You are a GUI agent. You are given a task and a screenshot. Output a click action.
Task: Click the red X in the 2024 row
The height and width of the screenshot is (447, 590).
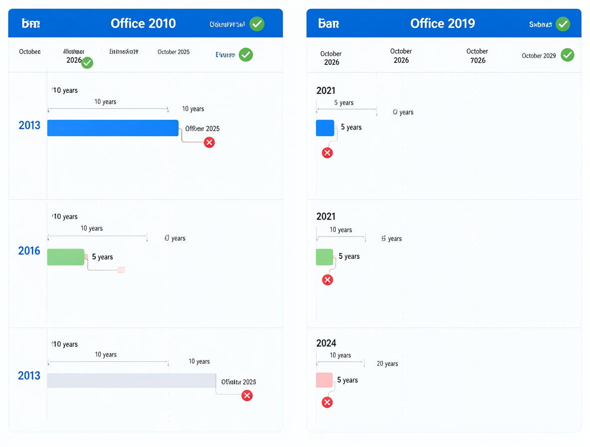(327, 403)
